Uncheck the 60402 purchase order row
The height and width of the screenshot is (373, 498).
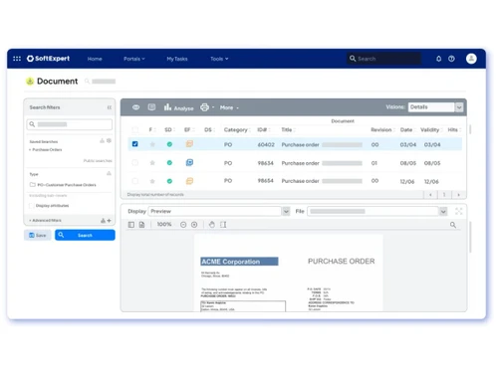(x=135, y=144)
